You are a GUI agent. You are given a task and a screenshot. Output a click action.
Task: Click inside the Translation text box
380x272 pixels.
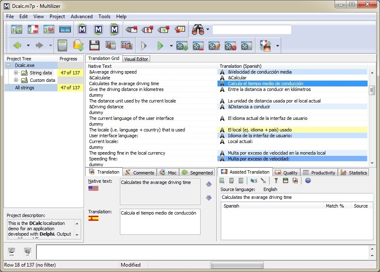(x=160, y=222)
